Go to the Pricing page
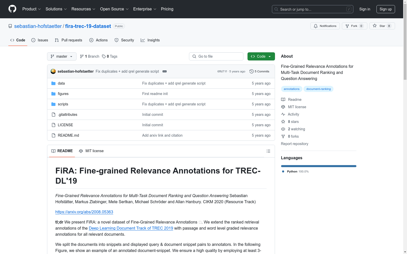Screen dimensions: 407x254 point(167,9)
